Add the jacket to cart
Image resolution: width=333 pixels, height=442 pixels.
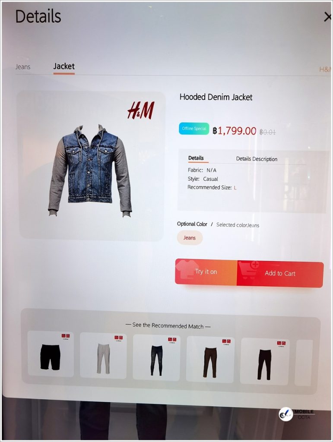(280, 273)
